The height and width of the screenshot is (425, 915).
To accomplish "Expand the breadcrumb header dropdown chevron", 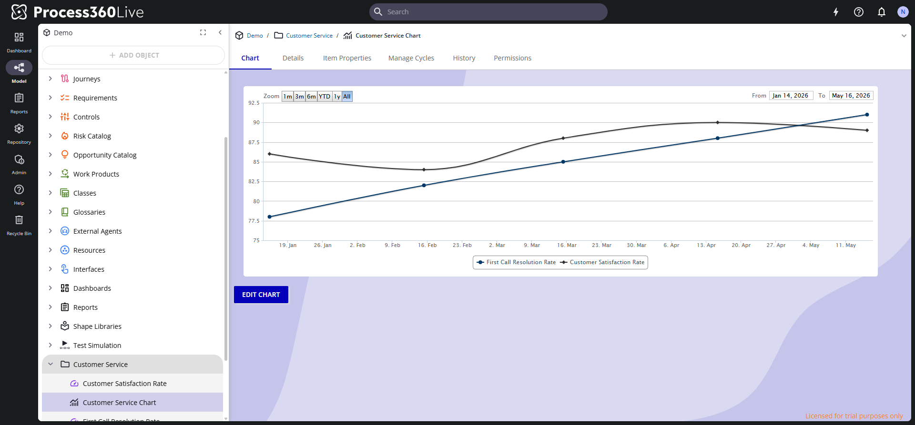I will (x=904, y=36).
